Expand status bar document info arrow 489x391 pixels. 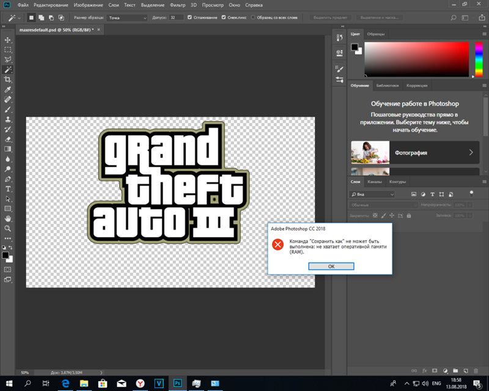point(101,372)
